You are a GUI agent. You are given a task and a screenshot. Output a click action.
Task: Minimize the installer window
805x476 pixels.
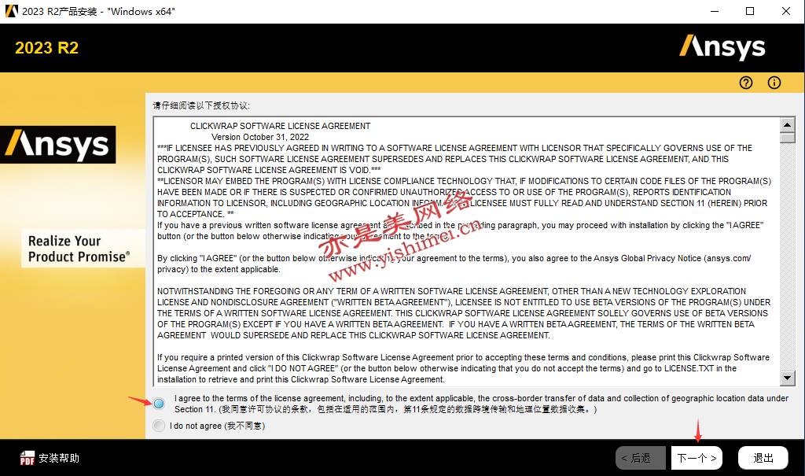[714, 11]
